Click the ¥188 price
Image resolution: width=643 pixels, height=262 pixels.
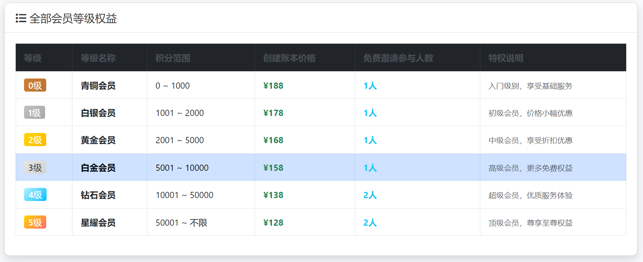click(273, 86)
